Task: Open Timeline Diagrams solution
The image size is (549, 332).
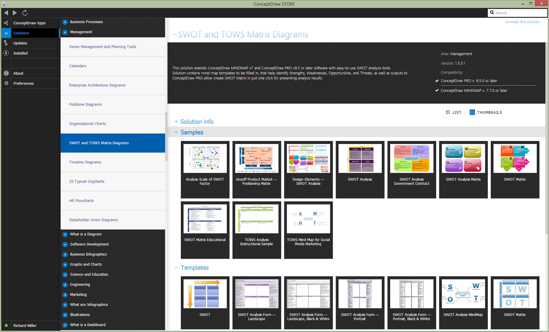Action: click(x=113, y=162)
